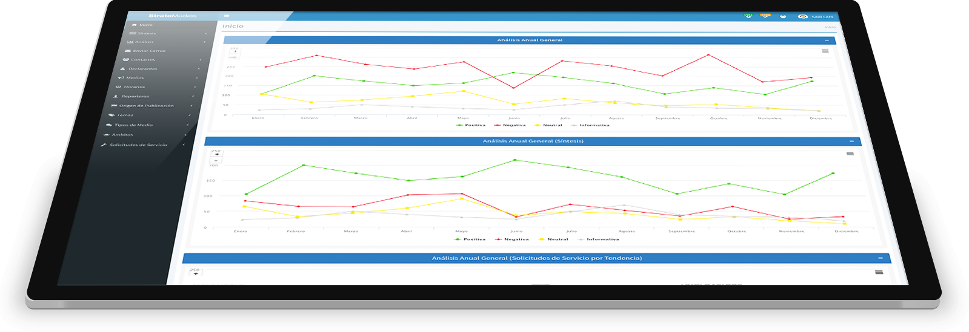Viewport: 969px width, 332px height.
Task: Open Solicitudes de Servicio in sidebar
Action: coord(138,145)
